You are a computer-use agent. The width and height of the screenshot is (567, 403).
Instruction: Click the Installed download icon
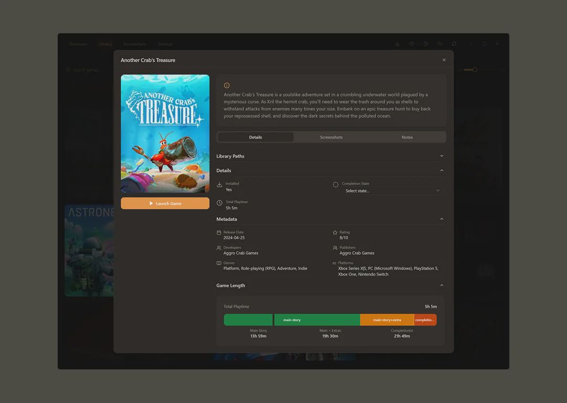tap(219, 185)
